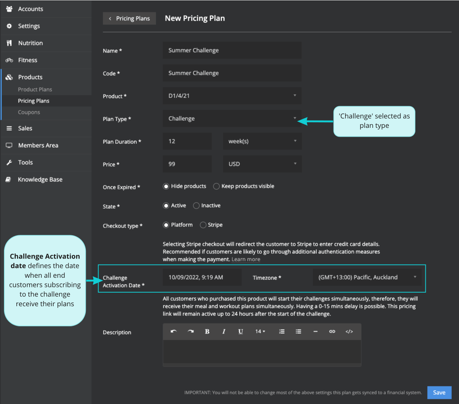Insert hyperlink using the link icon
The height and width of the screenshot is (404, 459).
(332, 331)
